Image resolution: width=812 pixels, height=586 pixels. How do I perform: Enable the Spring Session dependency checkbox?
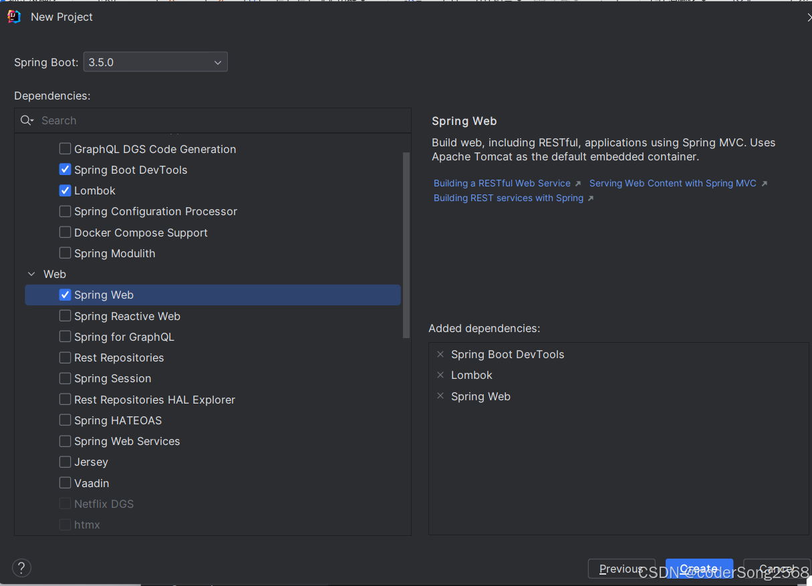coord(65,378)
